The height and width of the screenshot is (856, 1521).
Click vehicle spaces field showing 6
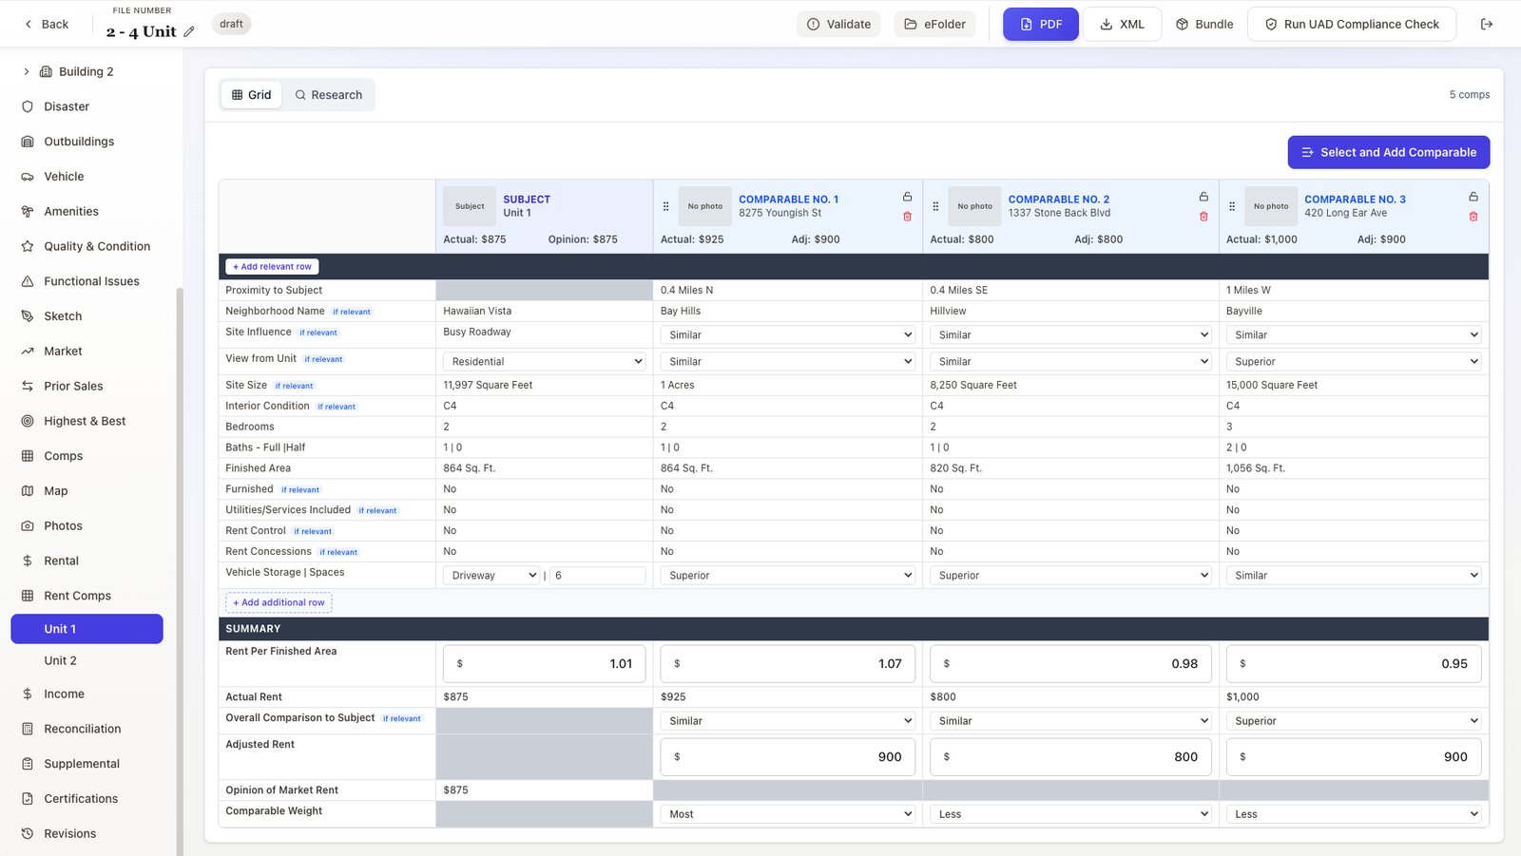click(x=598, y=576)
